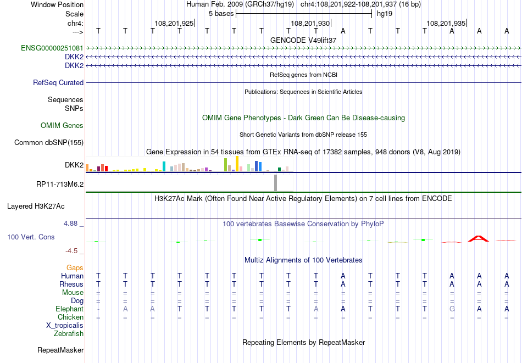Click the ENSG00000251081 green arrow gene line

tap(303, 48)
